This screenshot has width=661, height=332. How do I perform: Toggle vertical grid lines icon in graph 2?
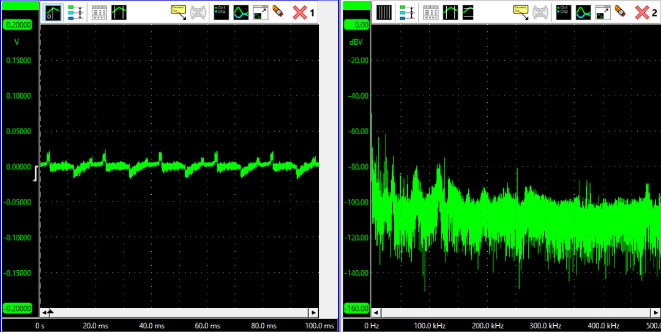coord(384,13)
